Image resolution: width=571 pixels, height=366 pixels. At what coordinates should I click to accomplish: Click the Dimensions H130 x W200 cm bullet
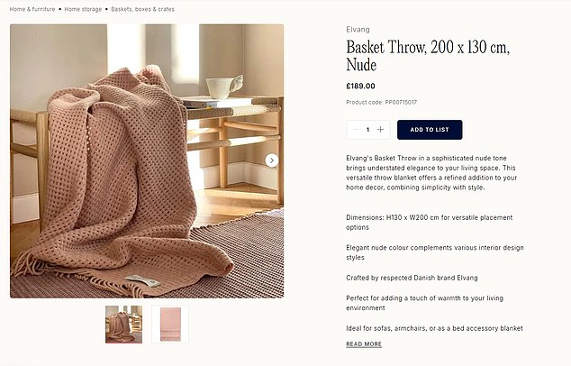click(430, 223)
